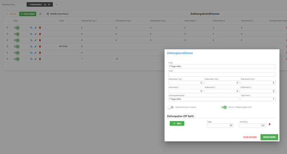The height and width of the screenshot is (154, 287).
Task: Open the more tabs menu
Action: click(57, 5)
